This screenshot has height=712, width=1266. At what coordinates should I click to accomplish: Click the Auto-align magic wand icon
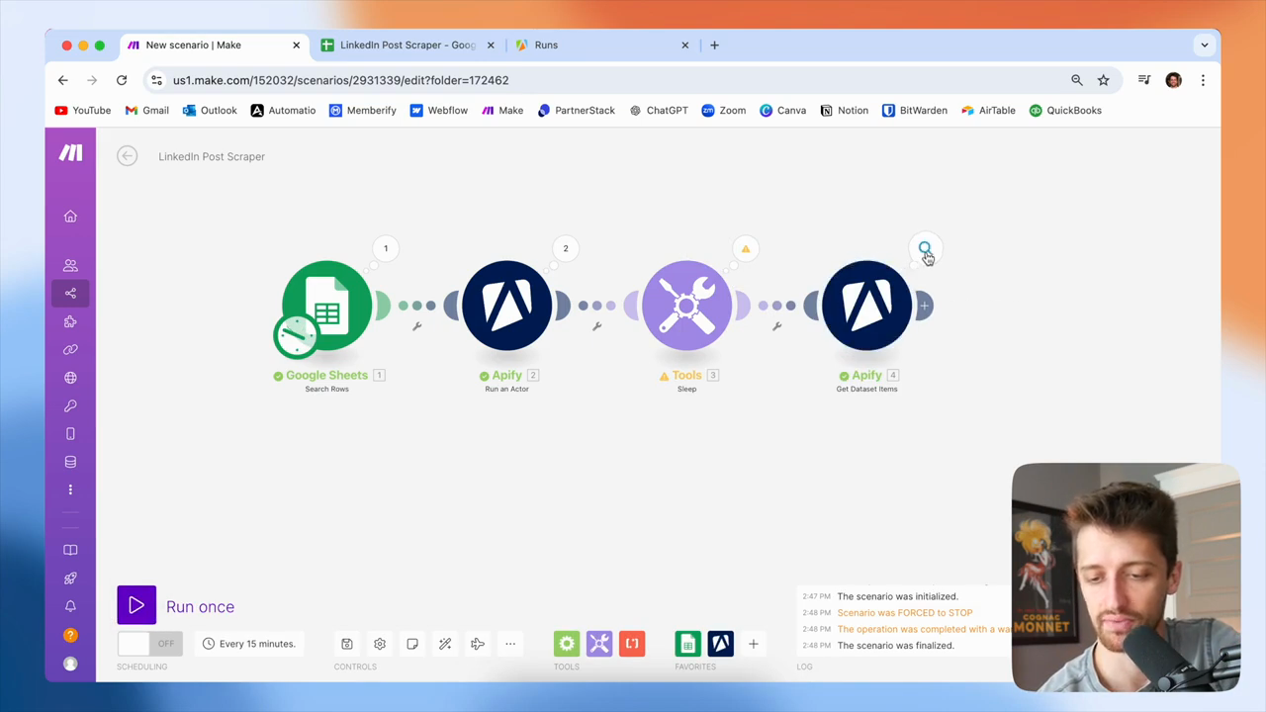(445, 644)
